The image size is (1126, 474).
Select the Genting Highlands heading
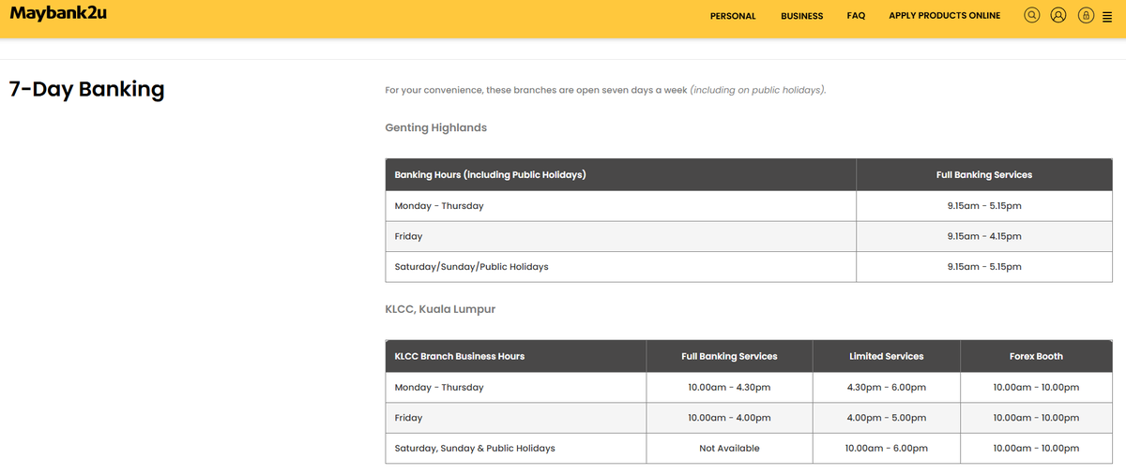[435, 127]
